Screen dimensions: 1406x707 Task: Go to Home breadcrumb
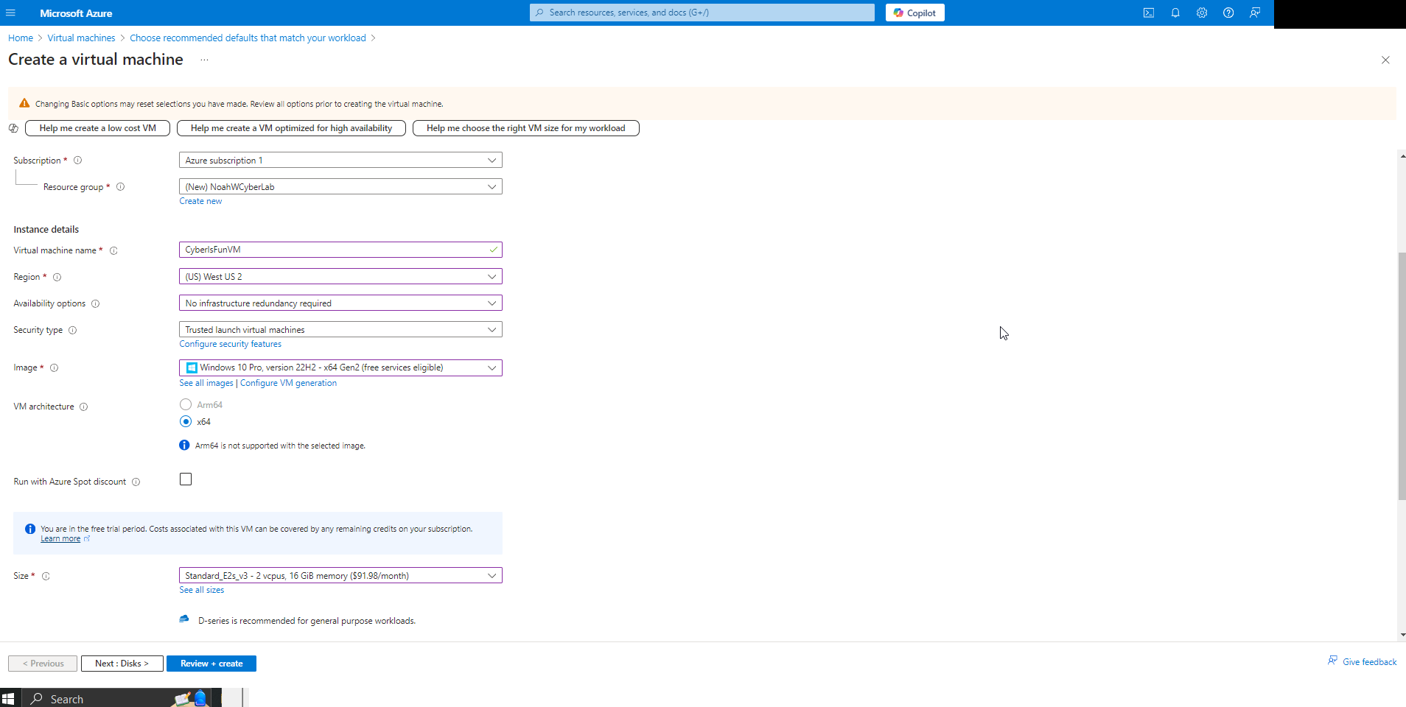21,38
